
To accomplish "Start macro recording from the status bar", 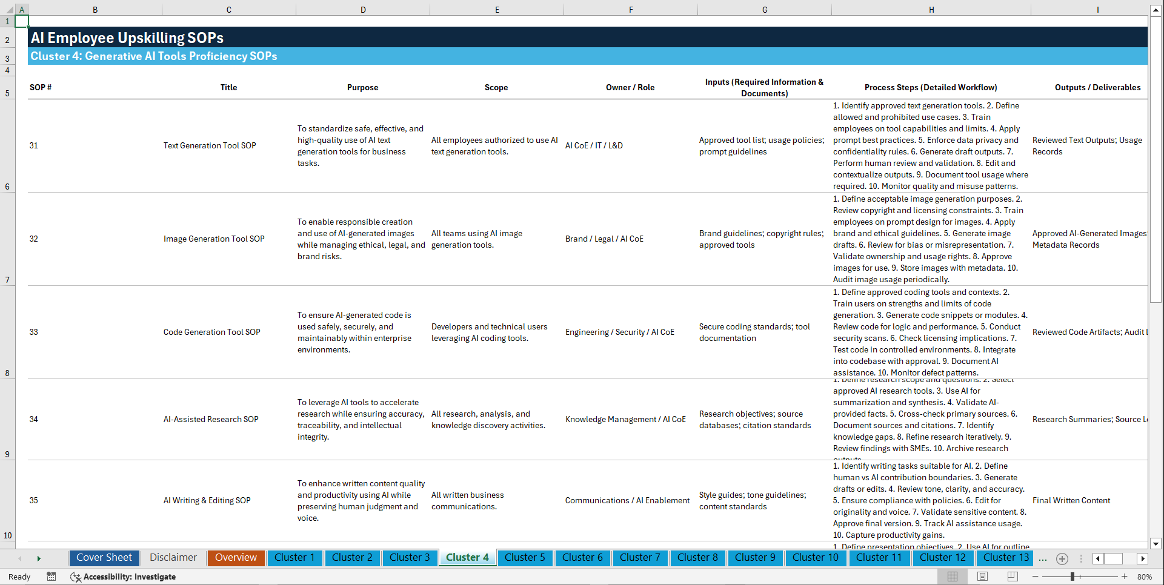I will tap(52, 577).
